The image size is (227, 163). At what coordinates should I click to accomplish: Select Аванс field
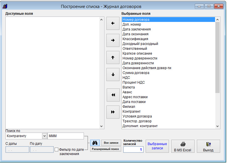coord(169,92)
